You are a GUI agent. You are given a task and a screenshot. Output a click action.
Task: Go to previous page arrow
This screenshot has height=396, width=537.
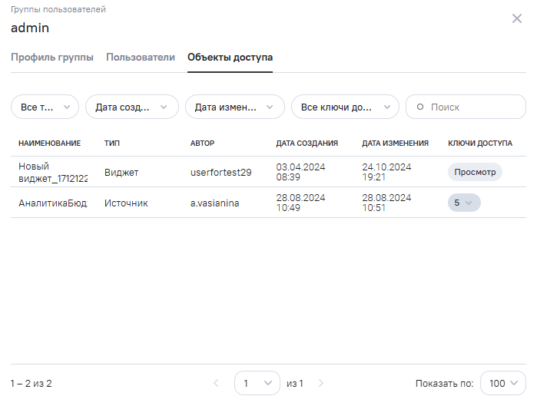click(216, 383)
